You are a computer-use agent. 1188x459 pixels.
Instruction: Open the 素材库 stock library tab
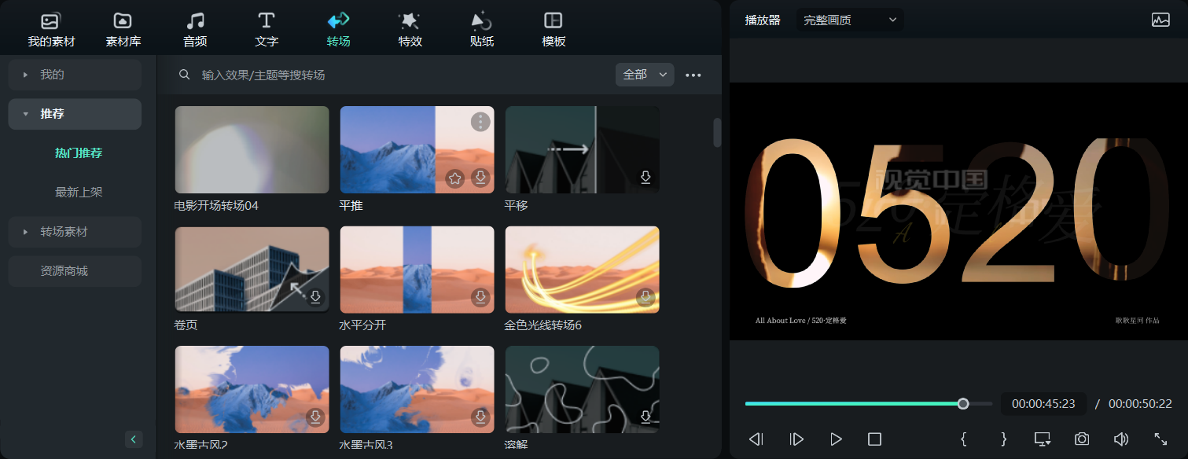[123, 31]
